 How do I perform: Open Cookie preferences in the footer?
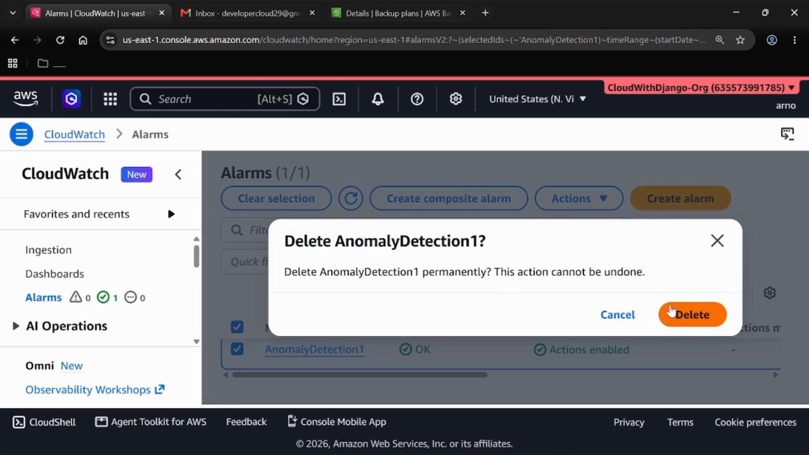coord(755,422)
